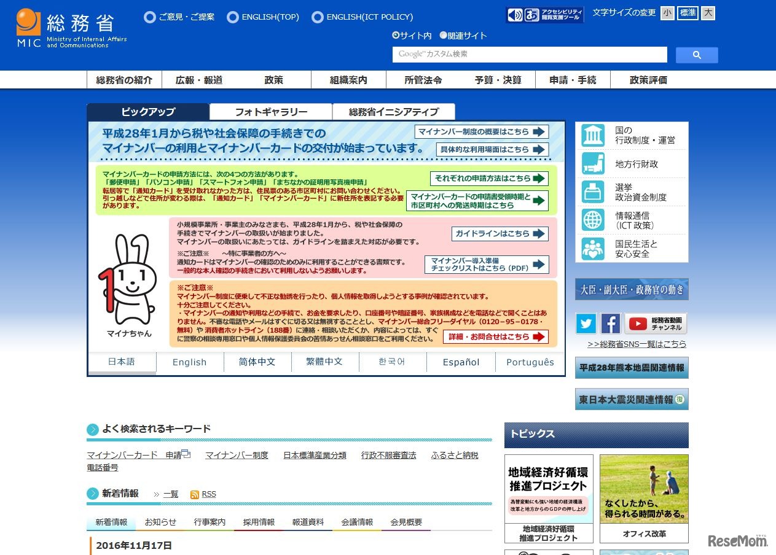Switch text size to 大
Image resolution: width=776 pixels, height=555 pixels.
(708, 13)
